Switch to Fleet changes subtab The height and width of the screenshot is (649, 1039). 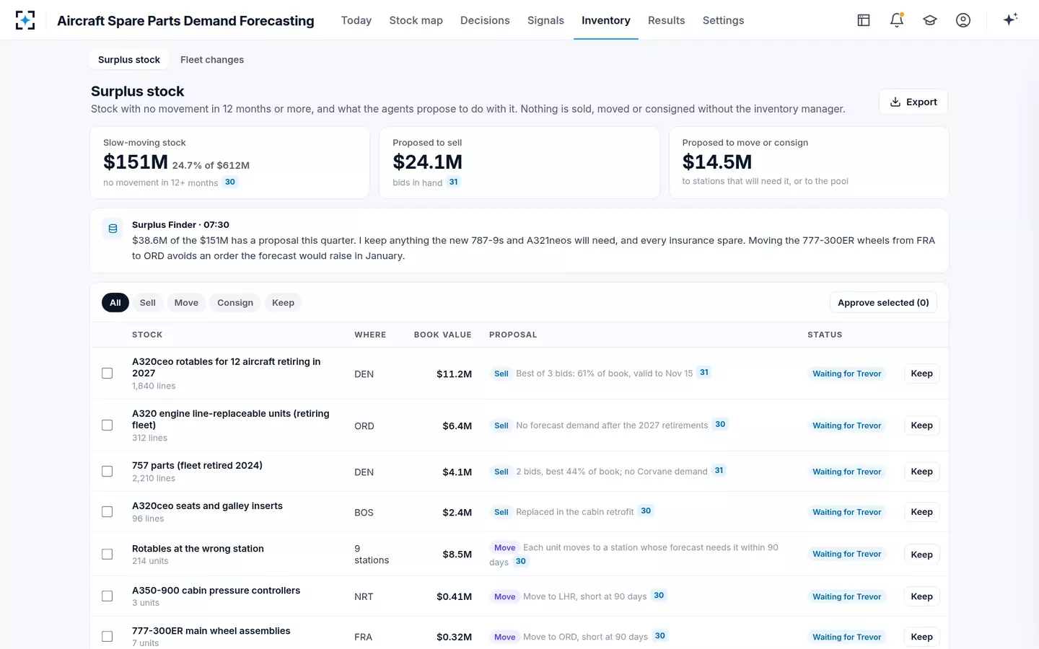[x=212, y=60]
